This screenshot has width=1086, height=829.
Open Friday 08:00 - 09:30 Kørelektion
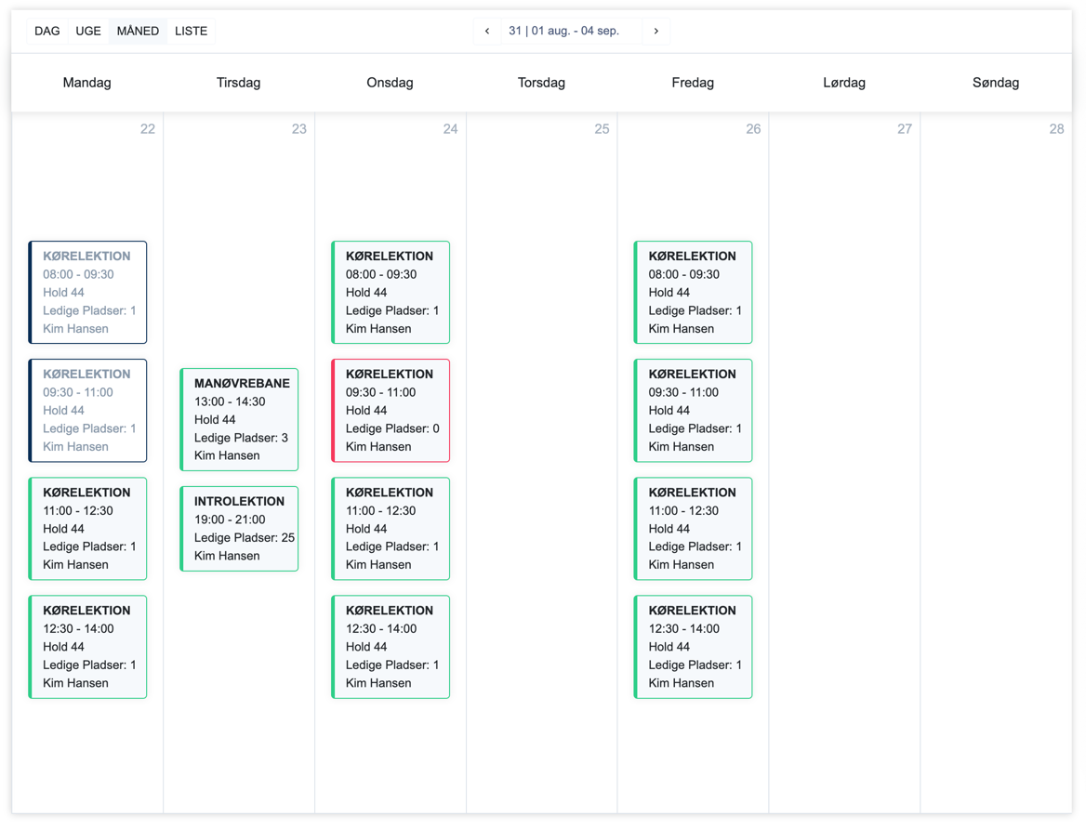point(694,293)
